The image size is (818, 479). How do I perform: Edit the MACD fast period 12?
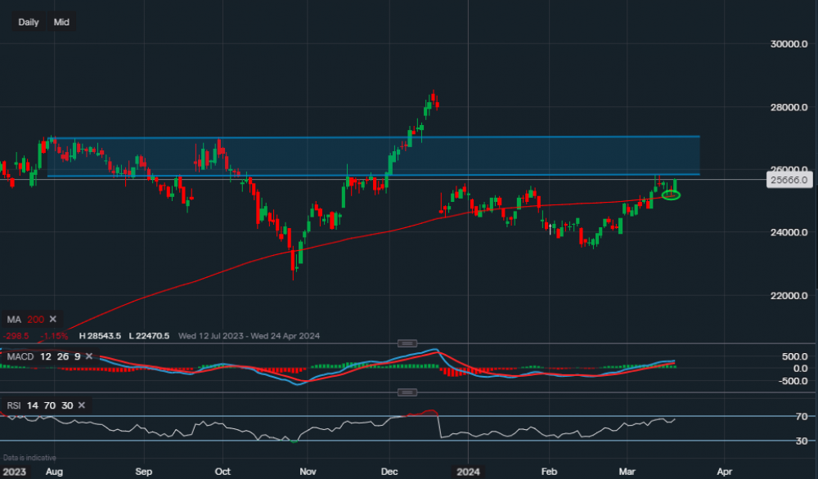45,356
